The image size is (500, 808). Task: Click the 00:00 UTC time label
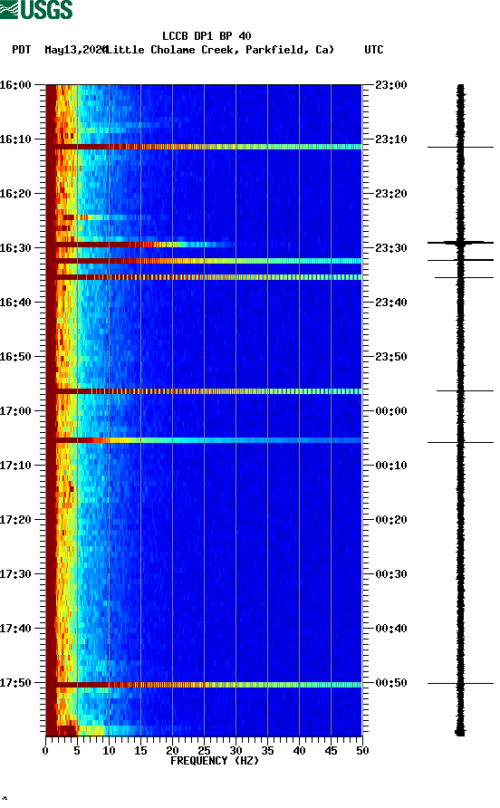coord(391,411)
